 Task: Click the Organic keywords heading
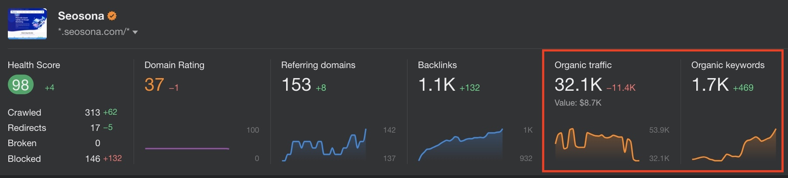(x=728, y=65)
